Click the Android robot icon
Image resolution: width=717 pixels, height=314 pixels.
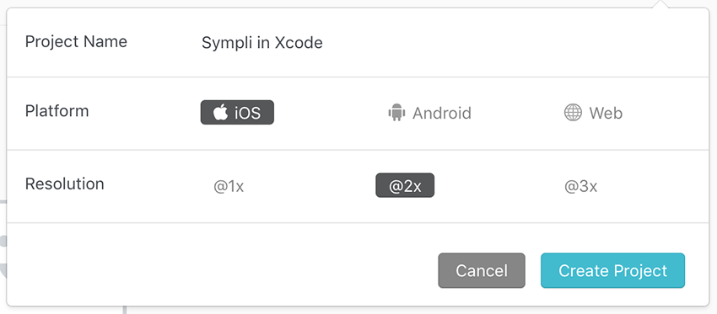click(x=396, y=112)
